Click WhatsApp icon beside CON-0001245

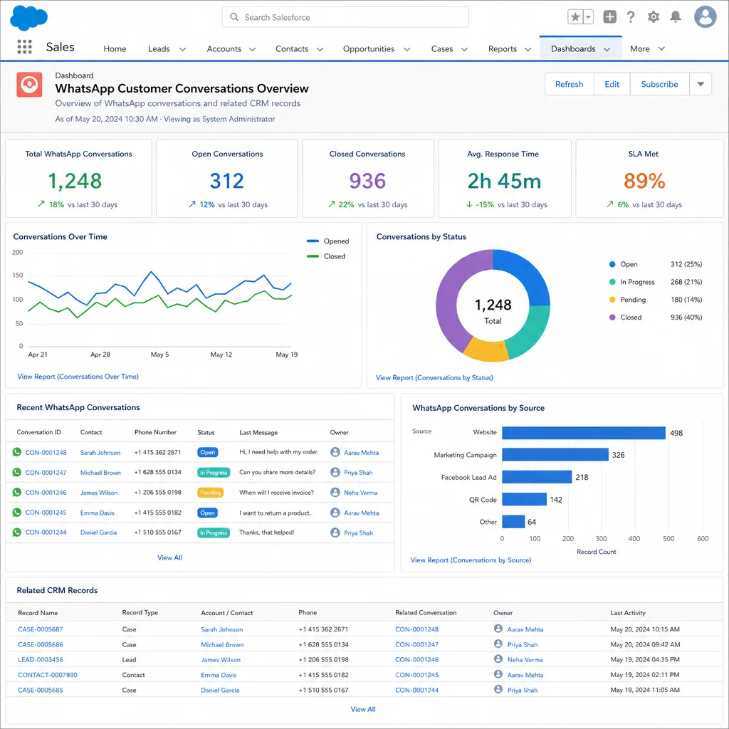(x=17, y=513)
